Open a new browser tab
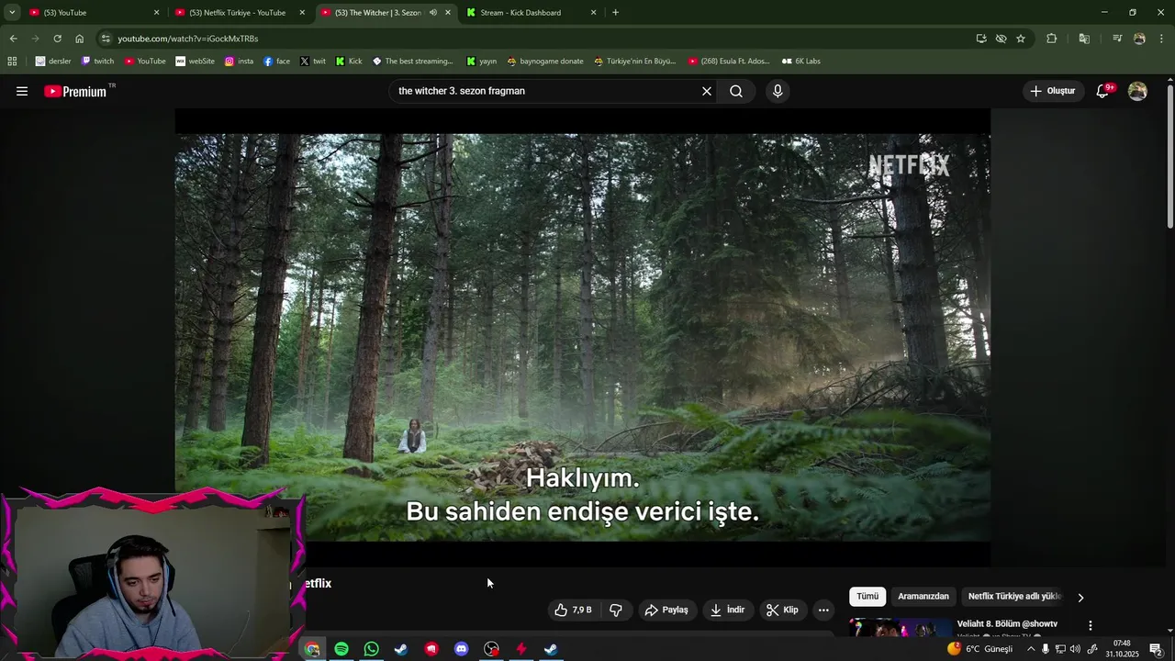1175x661 pixels. (x=615, y=13)
